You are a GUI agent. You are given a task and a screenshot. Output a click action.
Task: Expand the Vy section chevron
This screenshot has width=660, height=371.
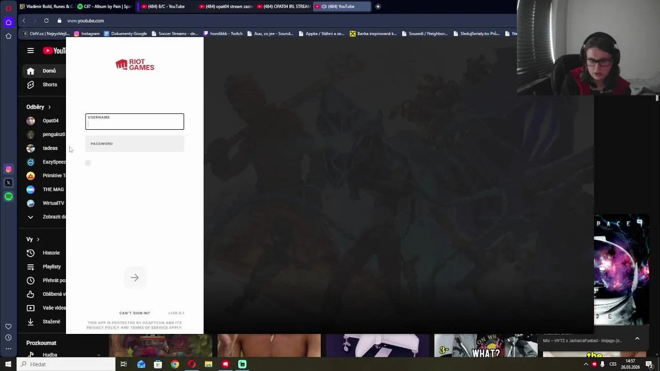(x=38, y=240)
